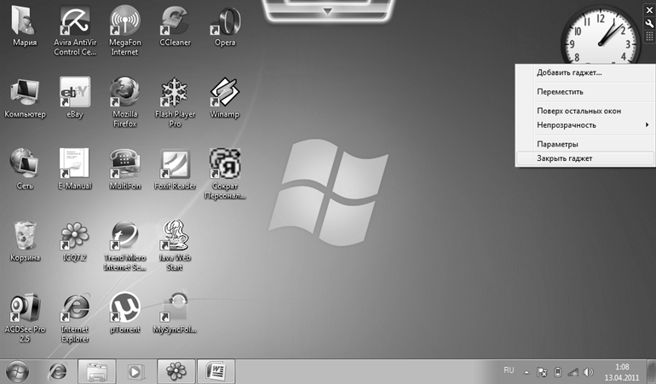Click the MultiFon phone icon
Viewport: 656px width, 384px height.
[124, 169]
